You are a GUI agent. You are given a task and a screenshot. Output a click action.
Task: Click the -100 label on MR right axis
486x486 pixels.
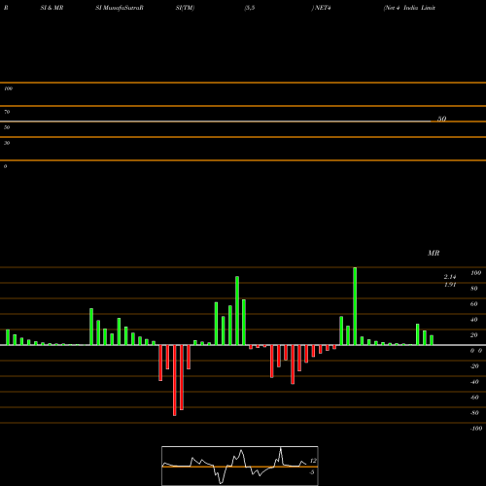(476, 429)
